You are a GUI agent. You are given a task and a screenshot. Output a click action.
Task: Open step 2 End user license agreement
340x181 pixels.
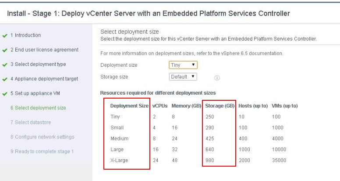[44, 50]
